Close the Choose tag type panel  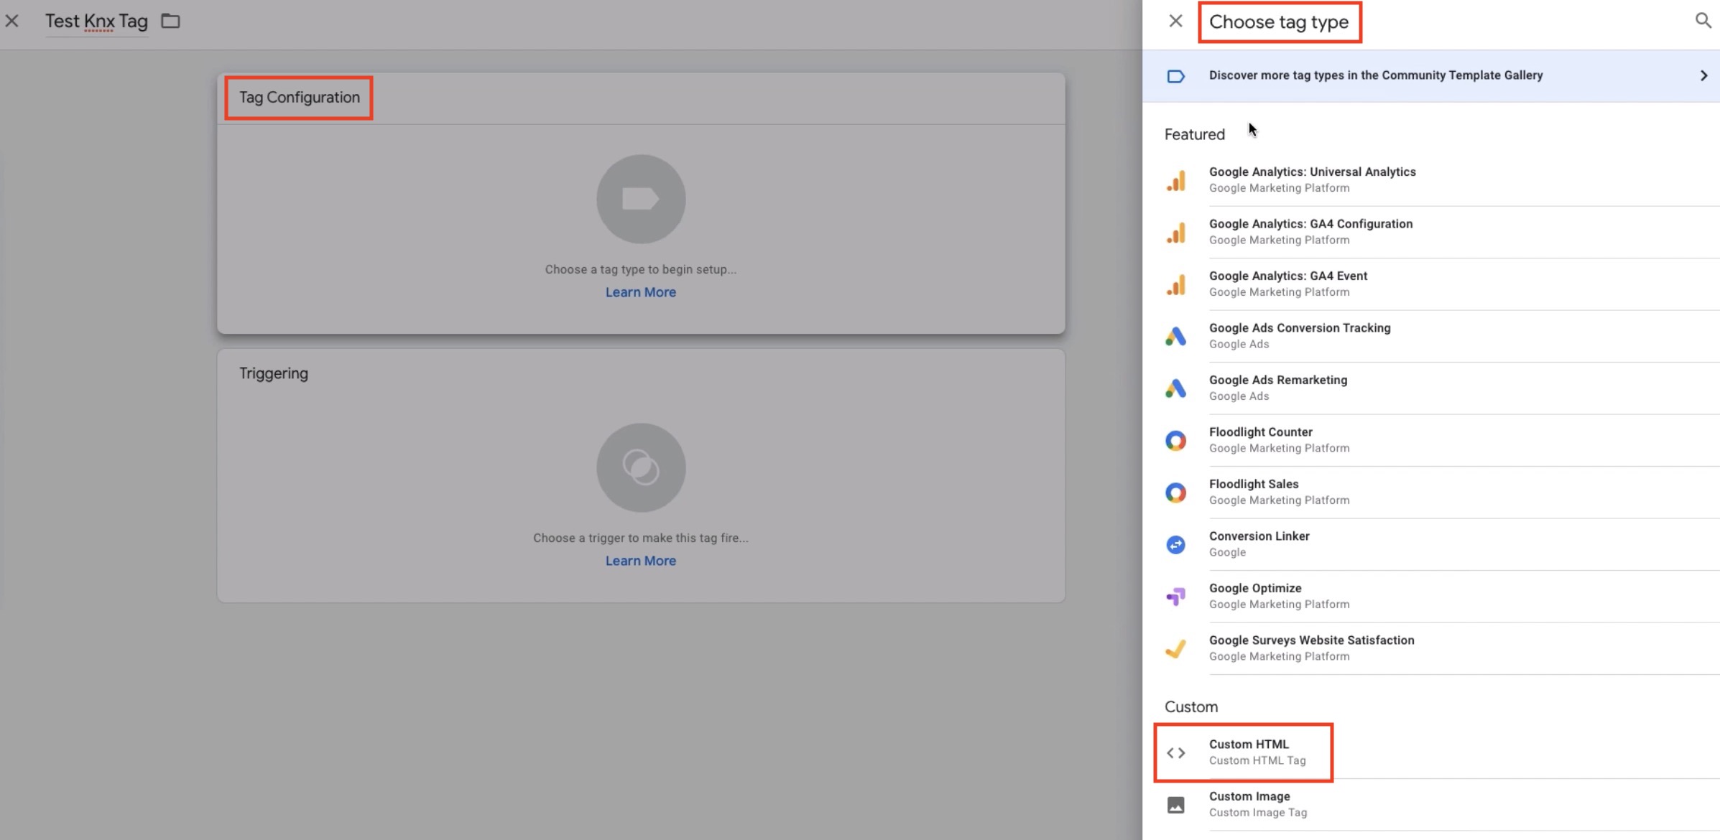[x=1175, y=21]
